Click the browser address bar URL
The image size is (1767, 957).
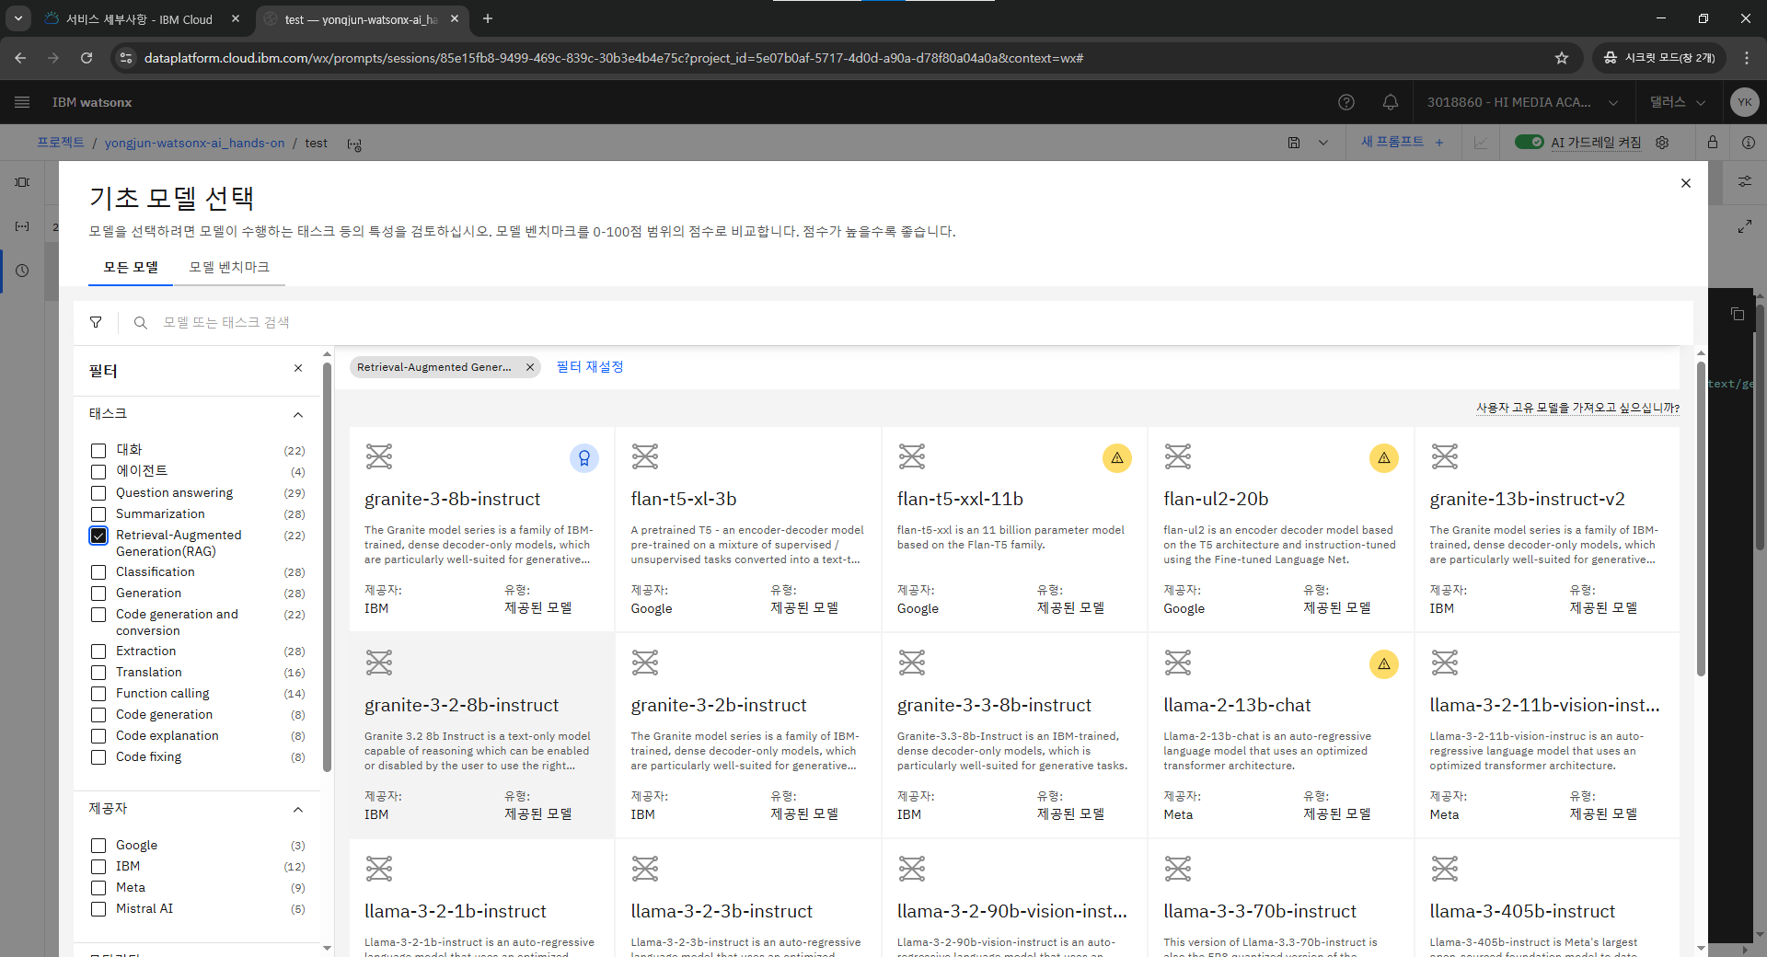coord(614,58)
